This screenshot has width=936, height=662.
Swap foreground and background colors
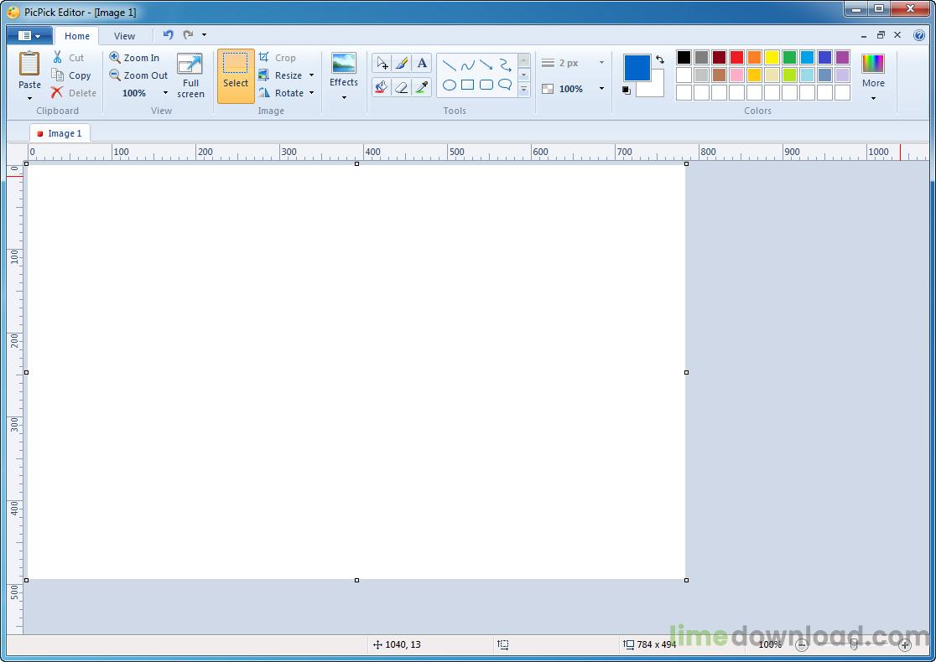coord(660,59)
